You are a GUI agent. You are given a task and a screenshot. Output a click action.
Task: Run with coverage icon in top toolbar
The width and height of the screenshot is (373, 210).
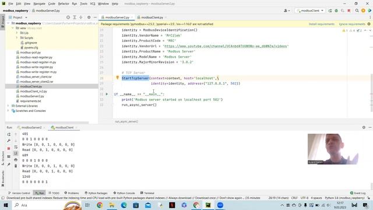click(x=343, y=10)
